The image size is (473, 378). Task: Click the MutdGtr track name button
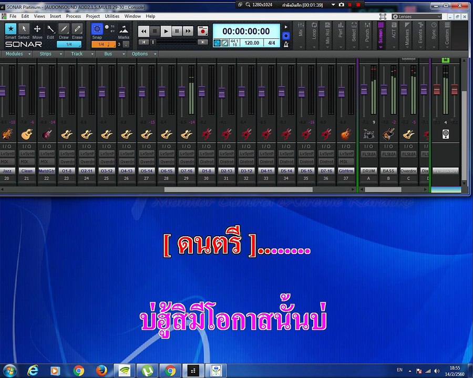click(46, 171)
